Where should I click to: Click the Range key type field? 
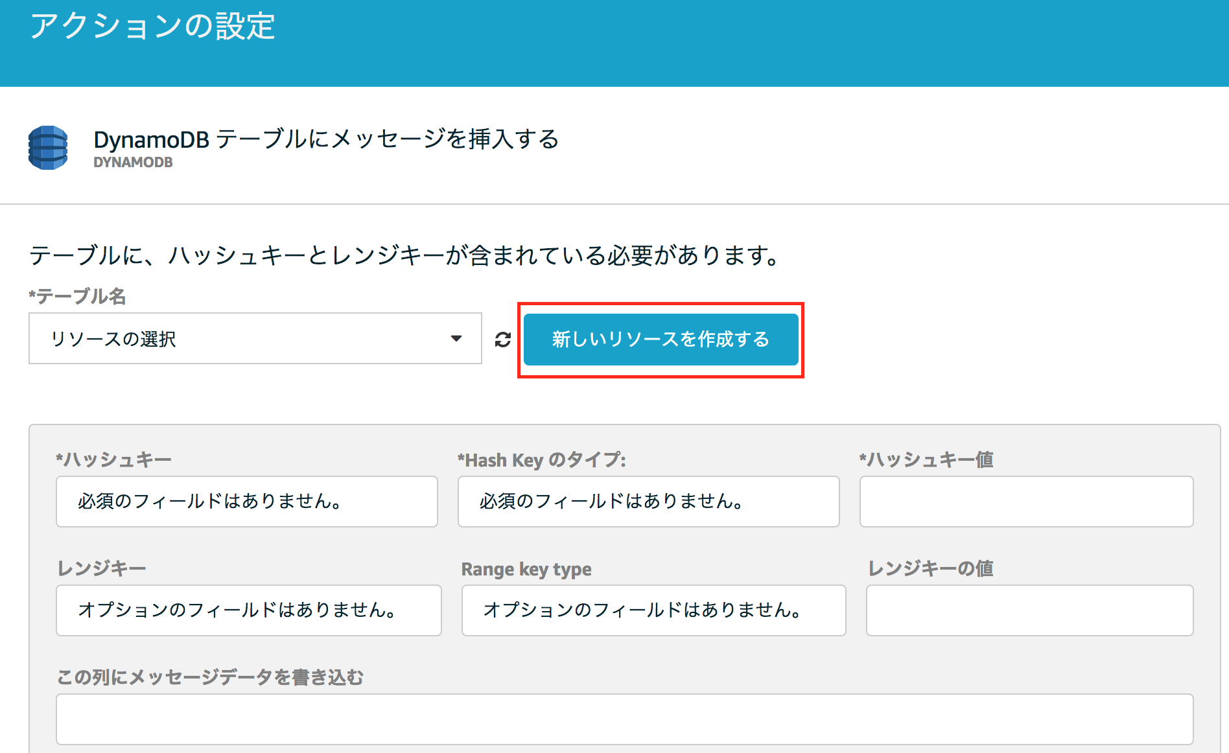(x=653, y=610)
